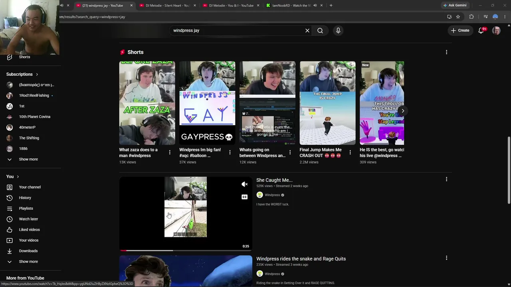
Task: Open the GAYPRESS short thumbnail
Action: pos(207,103)
